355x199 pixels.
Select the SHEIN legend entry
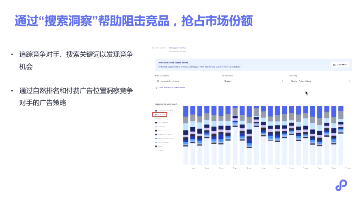click(x=158, y=147)
